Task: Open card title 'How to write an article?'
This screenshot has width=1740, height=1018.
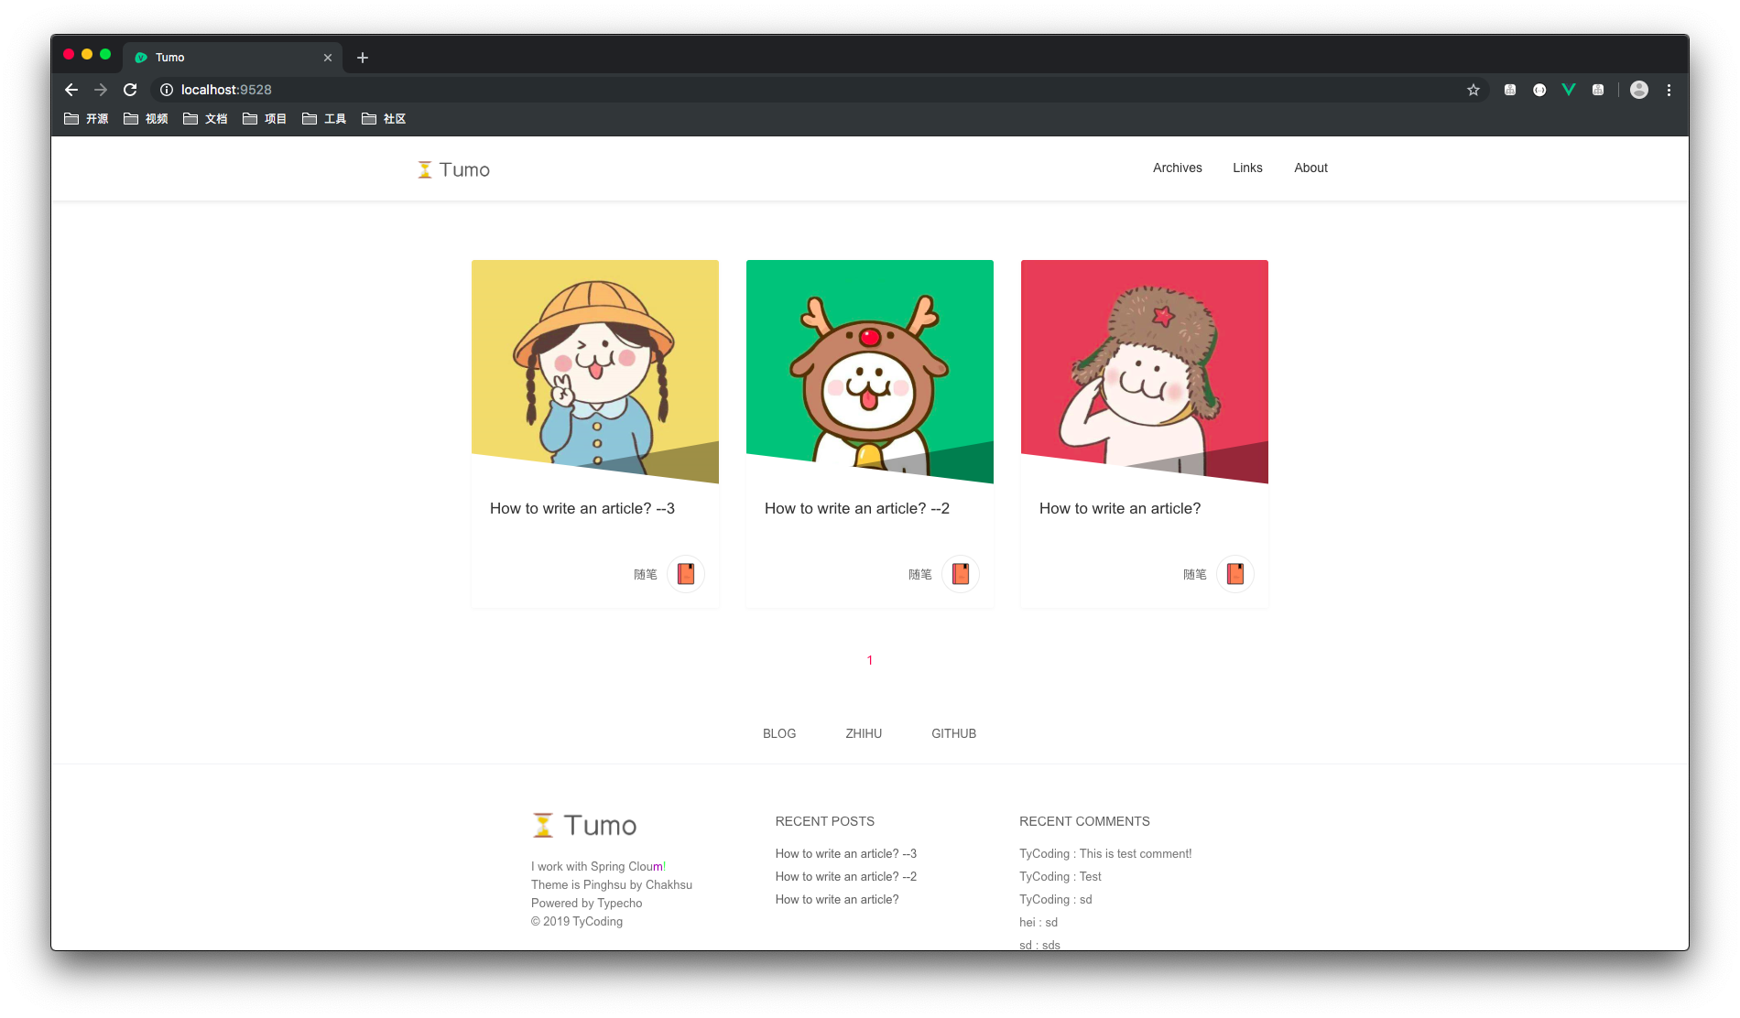Action: [x=1120, y=508]
